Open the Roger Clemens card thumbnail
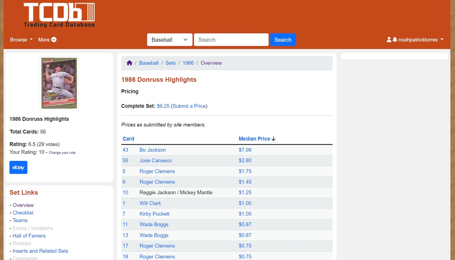Image resolution: width=455 pixels, height=260 pixels. (59, 83)
